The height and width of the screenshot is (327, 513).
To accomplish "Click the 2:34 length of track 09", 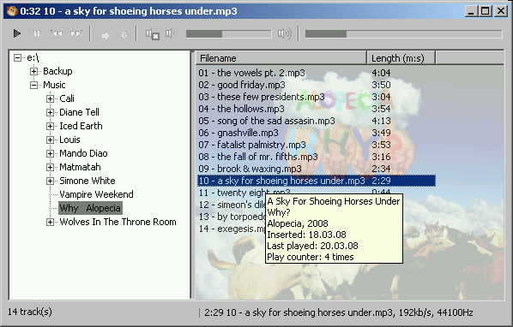I will click(x=381, y=169).
